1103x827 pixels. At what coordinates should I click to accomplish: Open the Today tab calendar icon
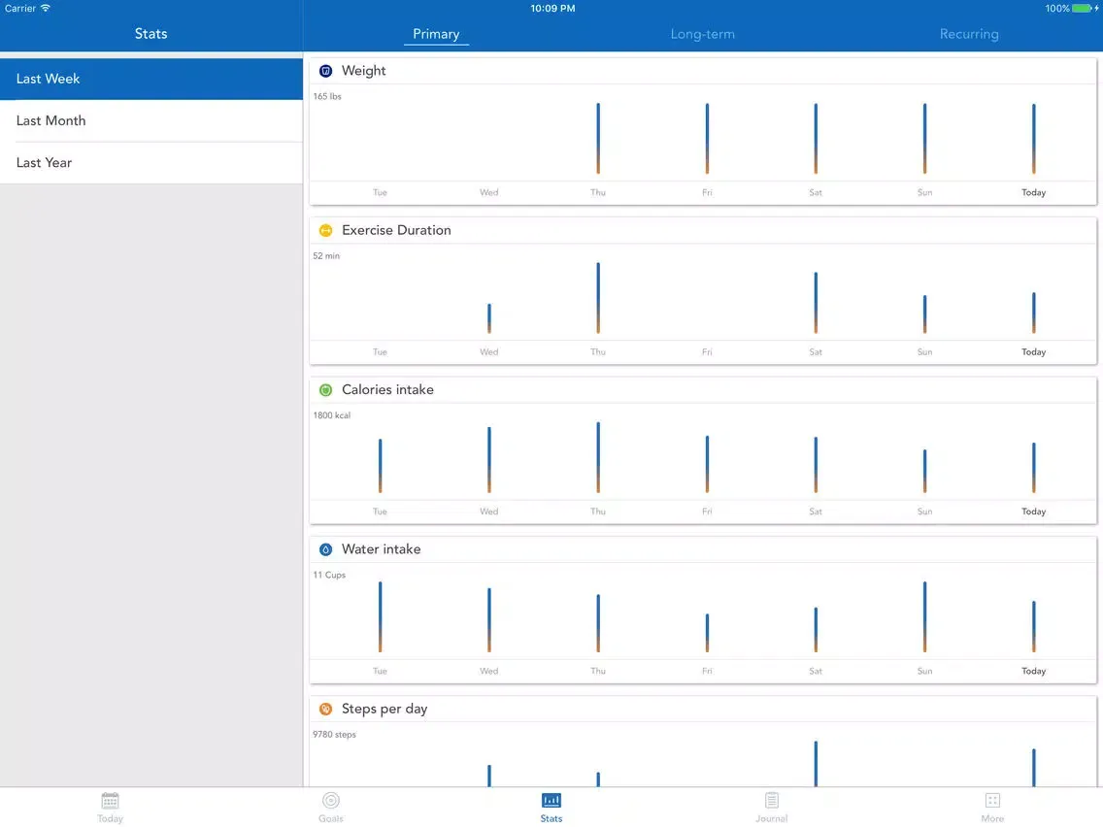tap(110, 801)
